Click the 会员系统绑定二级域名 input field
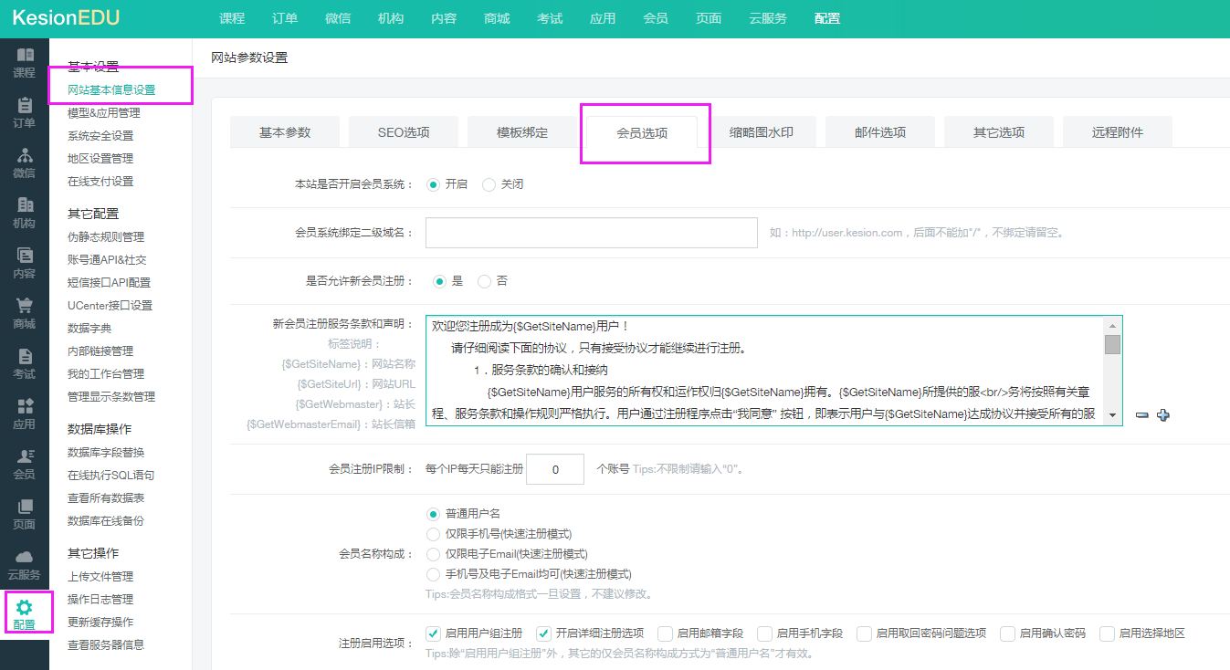Screen dimensions: 1230x670 pos(591,233)
